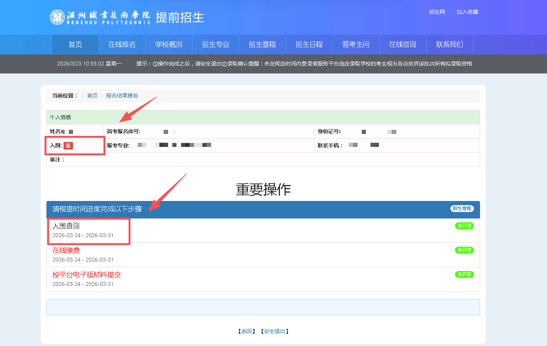Open 学校概况 menu item
This screenshot has height=346, width=547.
[x=169, y=45]
